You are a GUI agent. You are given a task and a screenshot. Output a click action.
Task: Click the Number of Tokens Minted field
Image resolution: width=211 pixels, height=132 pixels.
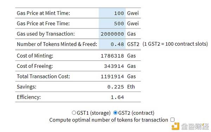[x=112, y=44]
